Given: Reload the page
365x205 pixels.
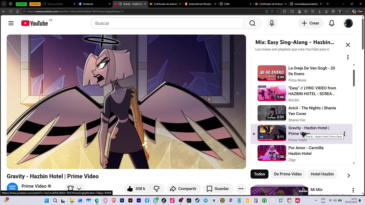Looking at the screenshot, I should pos(11,11).
